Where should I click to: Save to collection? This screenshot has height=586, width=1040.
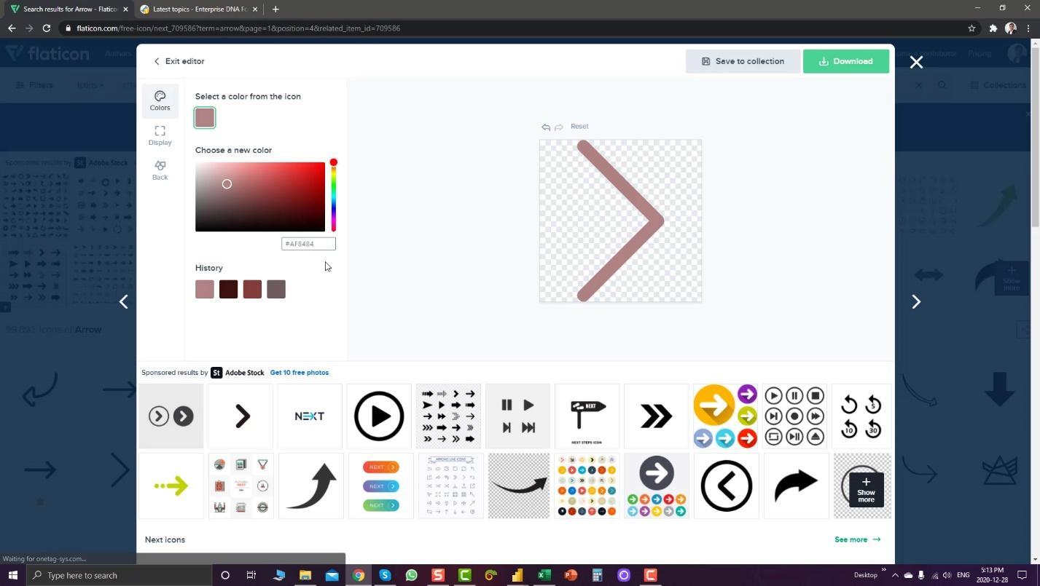coord(743,61)
